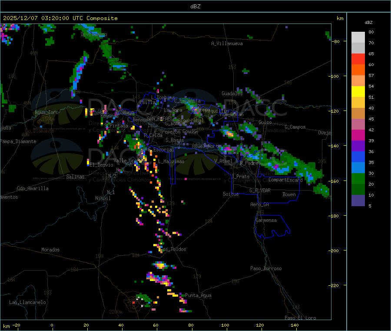Click the Guadales location label

232,94
